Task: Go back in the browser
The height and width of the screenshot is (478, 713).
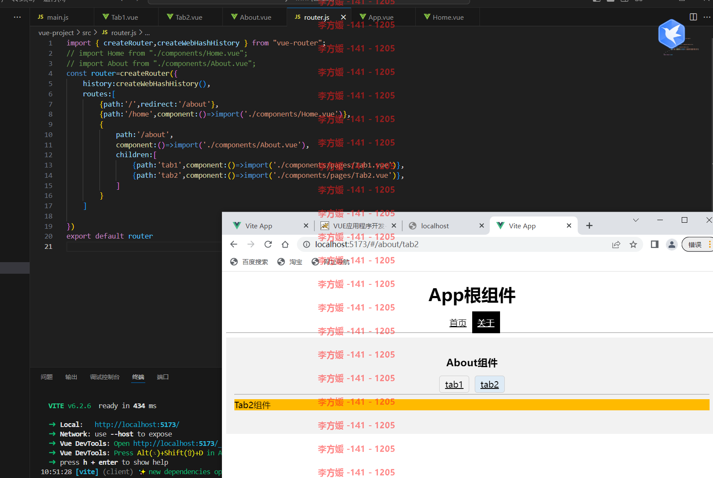Action: (234, 244)
